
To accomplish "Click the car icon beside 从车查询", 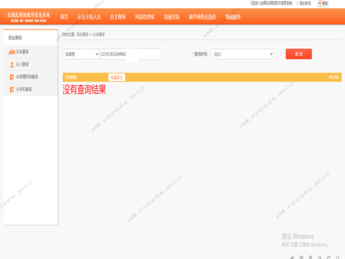I will 11,52.
